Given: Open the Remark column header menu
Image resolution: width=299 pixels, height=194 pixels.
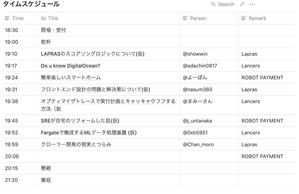Looking at the screenshot, I should click(x=257, y=18).
